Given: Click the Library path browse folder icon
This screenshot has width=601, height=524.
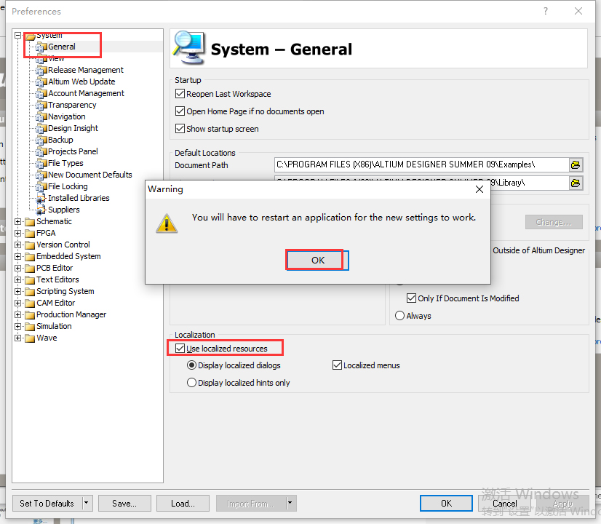Looking at the screenshot, I should 576,183.
